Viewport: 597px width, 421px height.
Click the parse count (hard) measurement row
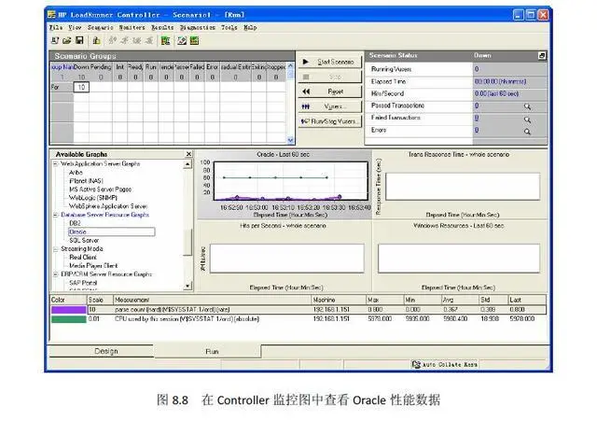[298, 310]
